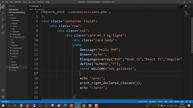Click the notifications bell in status bar
Screen dimensions: 193x108
pyautogui.click(x=190, y=102)
